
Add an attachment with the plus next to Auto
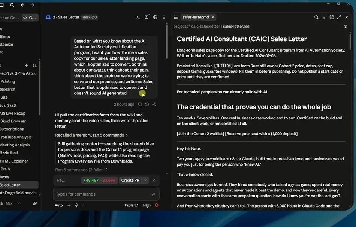(69, 205)
